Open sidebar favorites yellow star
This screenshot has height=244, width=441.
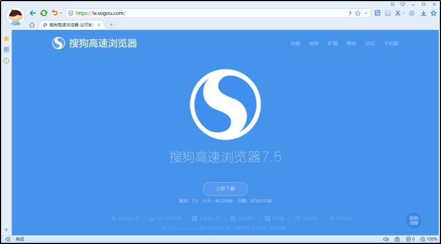[6, 39]
